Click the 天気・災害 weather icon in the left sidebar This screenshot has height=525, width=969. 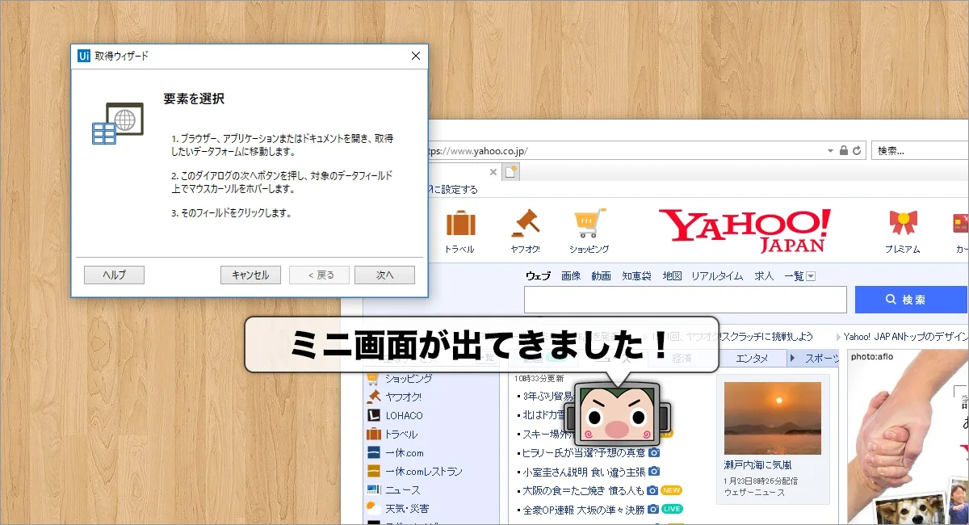coord(373,508)
